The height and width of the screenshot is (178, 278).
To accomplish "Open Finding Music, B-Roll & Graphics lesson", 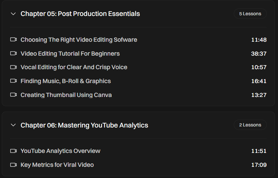I will click(x=66, y=81).
